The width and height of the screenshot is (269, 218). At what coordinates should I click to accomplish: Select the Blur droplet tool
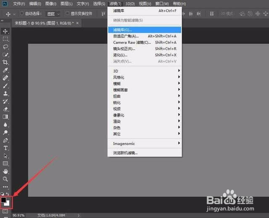[5, 124]
